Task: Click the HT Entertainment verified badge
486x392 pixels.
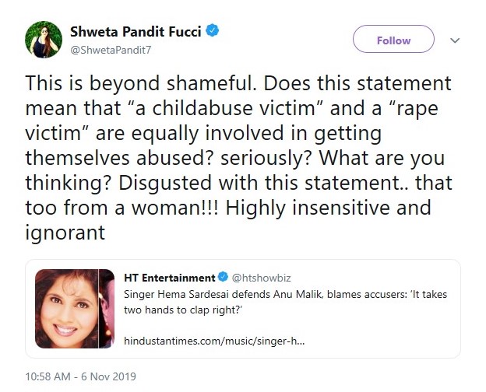Action: (x=223, y=277)
